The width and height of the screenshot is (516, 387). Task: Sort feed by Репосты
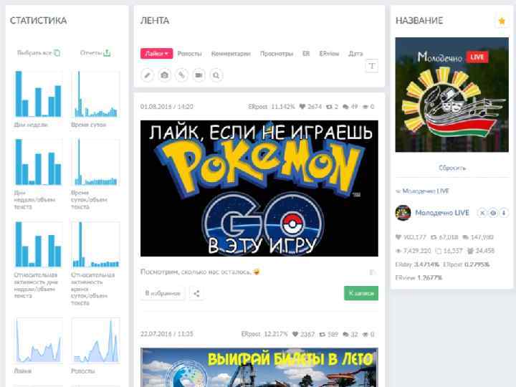point(189,54)
